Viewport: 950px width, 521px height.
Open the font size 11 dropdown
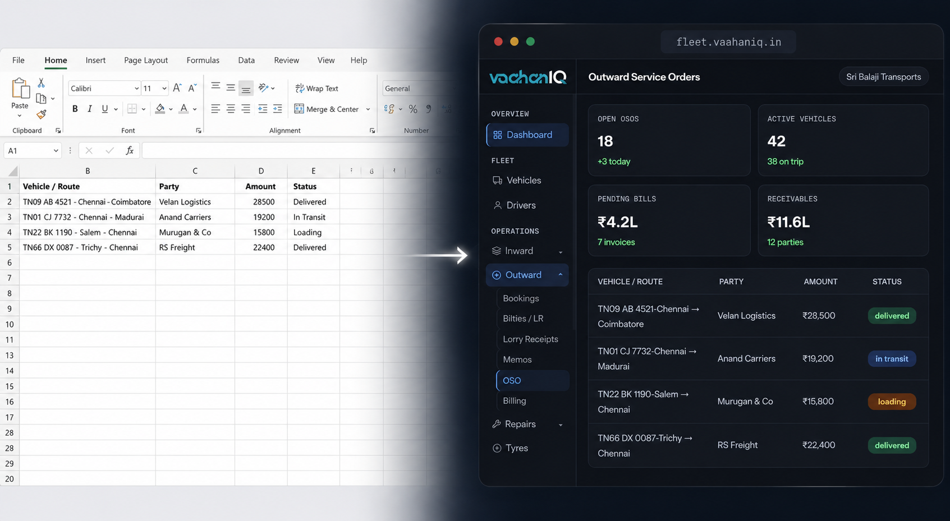click(x=164, y=89)
